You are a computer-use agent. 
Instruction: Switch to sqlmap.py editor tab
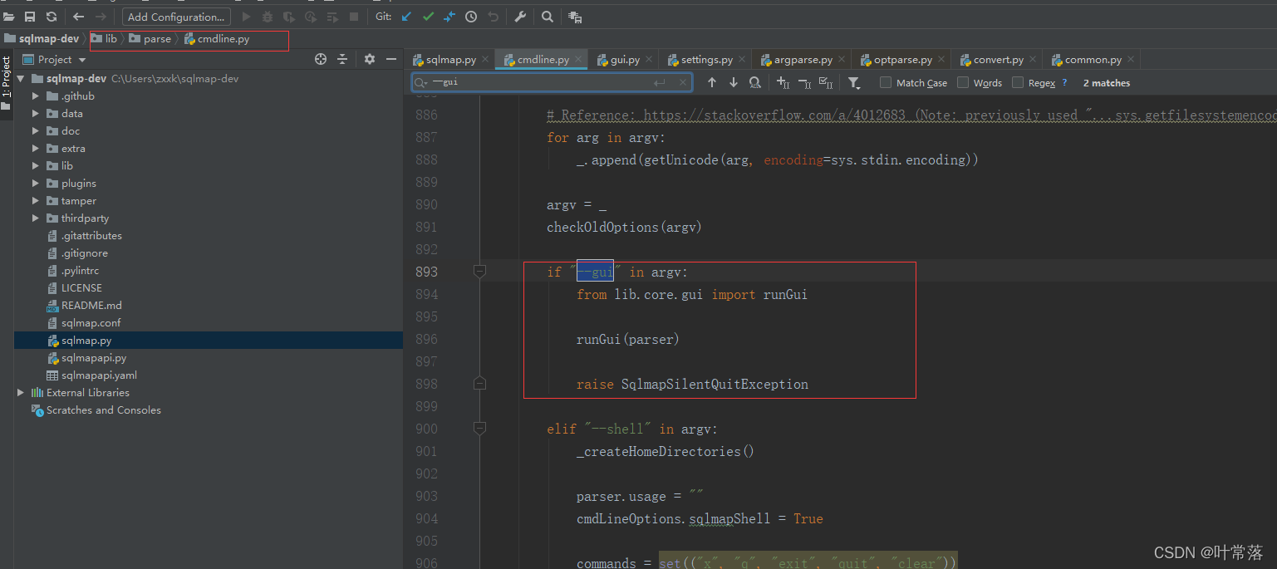tap(452, 60)
